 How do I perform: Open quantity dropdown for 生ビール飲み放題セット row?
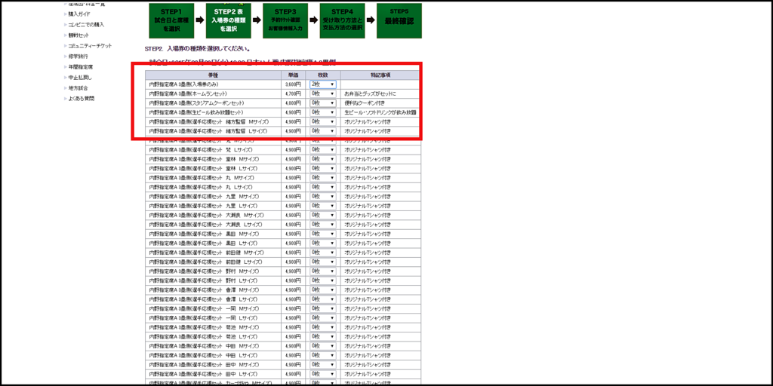(x=323, y=112)
